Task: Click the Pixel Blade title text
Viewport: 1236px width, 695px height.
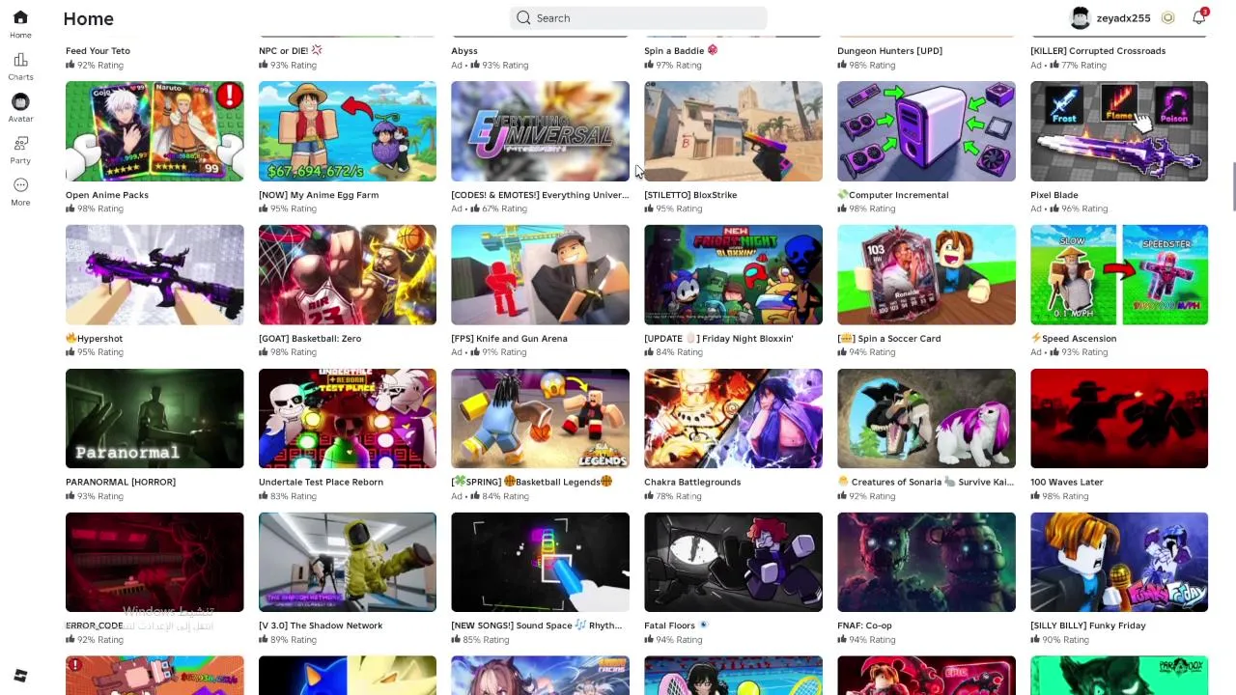Action: (1054, 195)
